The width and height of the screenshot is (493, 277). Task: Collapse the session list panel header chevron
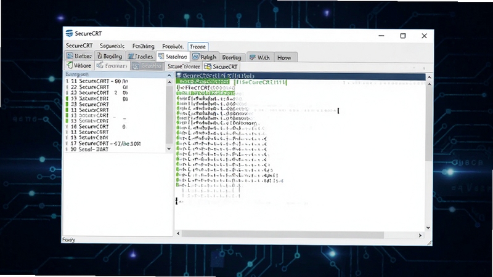(169, 75)
